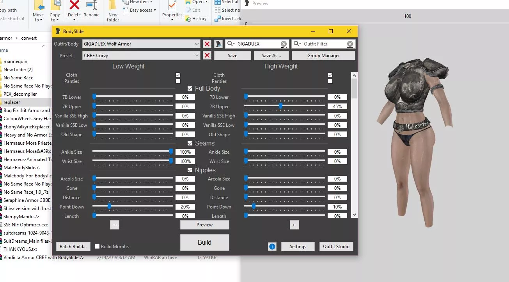Screen dimensions: 509x282
Task: Click the low weight Wrist Size slider
Action: tap(171, 161)
